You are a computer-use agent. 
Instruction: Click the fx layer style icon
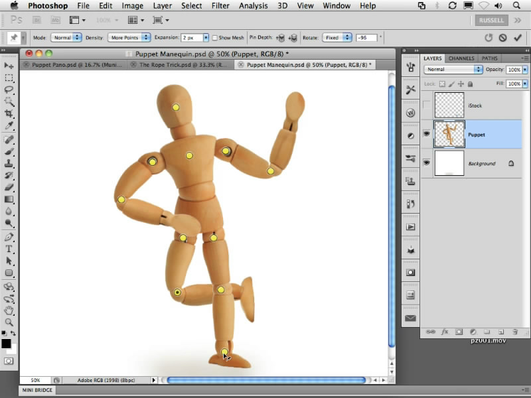445,331
